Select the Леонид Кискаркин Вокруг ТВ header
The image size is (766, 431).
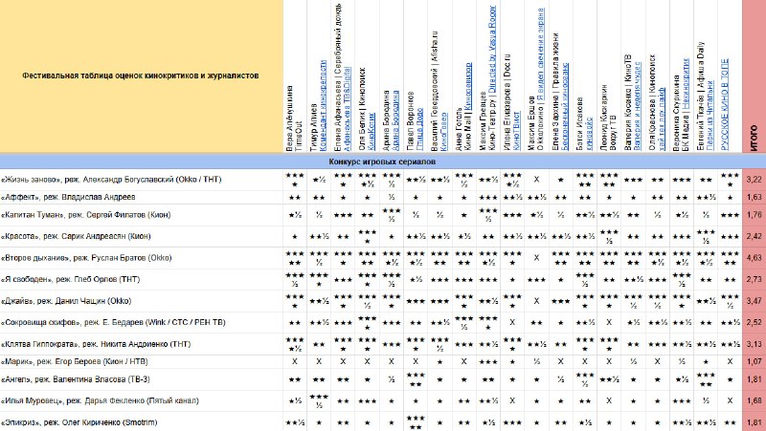tap(609, 76)
